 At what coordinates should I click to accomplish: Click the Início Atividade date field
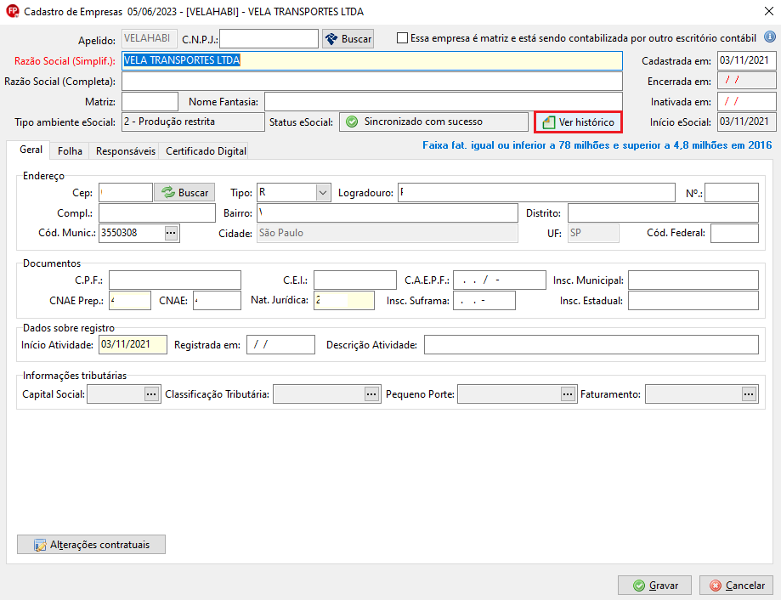point(133,344)
